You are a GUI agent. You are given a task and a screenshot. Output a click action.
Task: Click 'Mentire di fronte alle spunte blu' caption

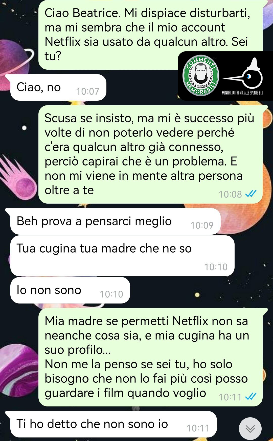[x=242, y=93]
